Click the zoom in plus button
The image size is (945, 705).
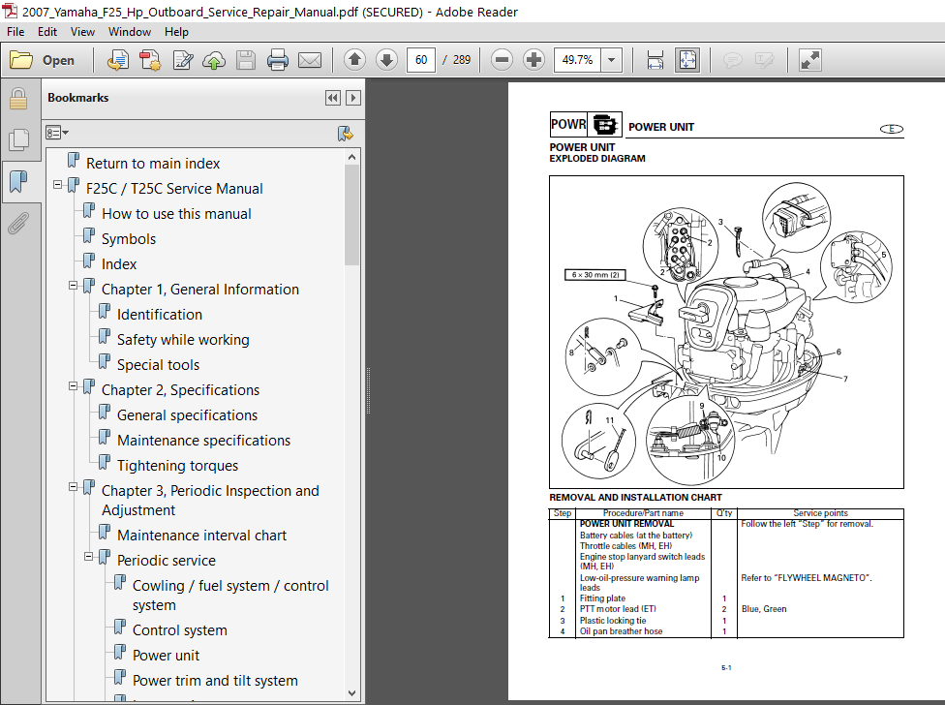tap(533, 60)
